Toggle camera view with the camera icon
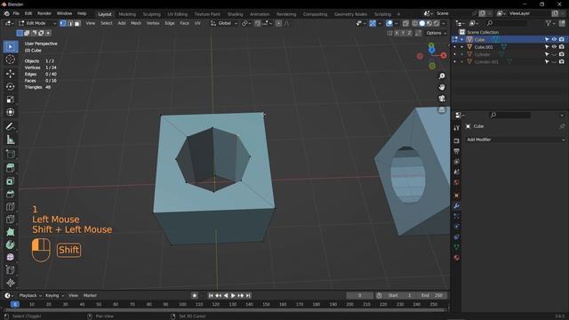Screen dimensions: 569x320 (x=442, y=99)
